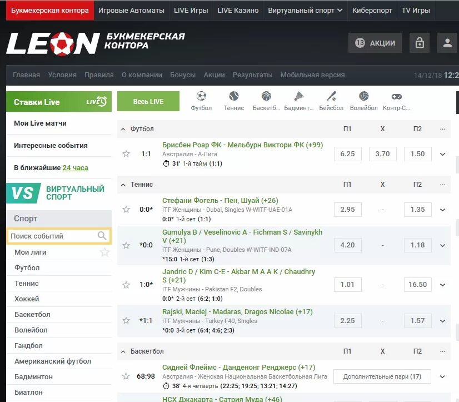Viewport: 459px width, 402px height.
Task: Go to Киберспорт tab
Action: (x=372, y=10)
